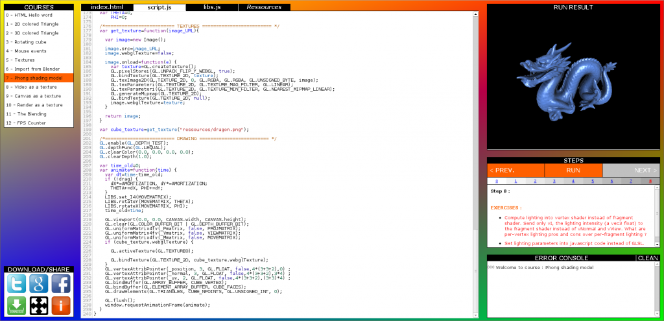Select the script.js tab

pos(160,7)
